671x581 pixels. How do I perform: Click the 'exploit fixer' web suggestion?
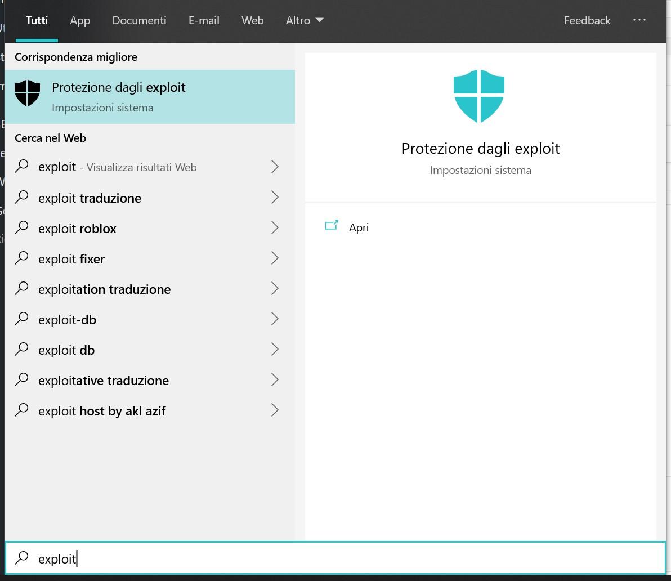click(150, 258)
